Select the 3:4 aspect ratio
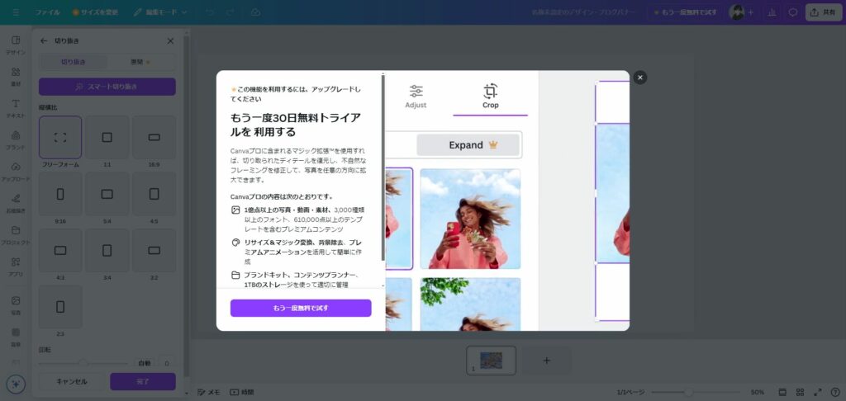 click(107, 251)
